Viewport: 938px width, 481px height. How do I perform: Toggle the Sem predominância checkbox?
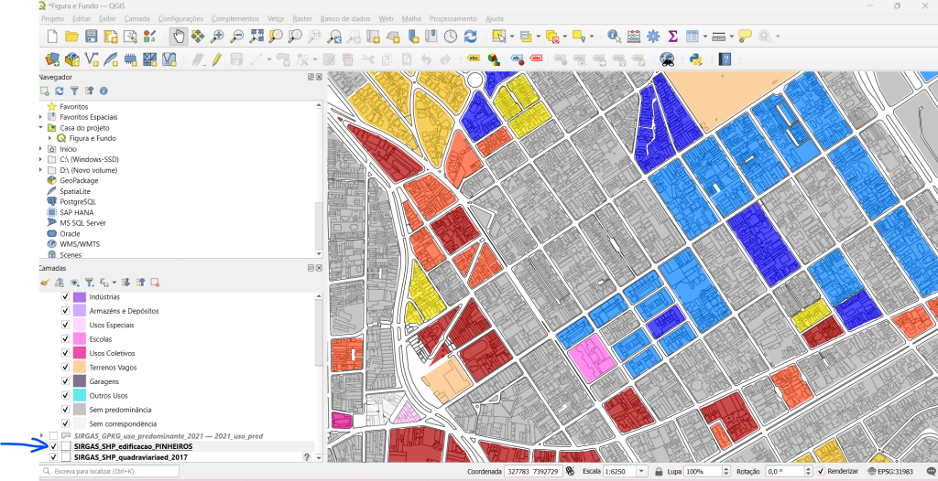click(65, 410)
